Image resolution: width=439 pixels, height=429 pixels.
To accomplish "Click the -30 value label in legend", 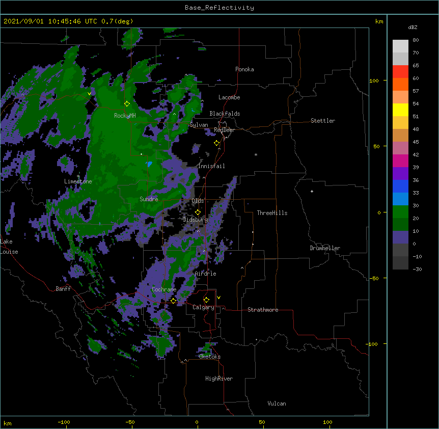I will [417, 269].
